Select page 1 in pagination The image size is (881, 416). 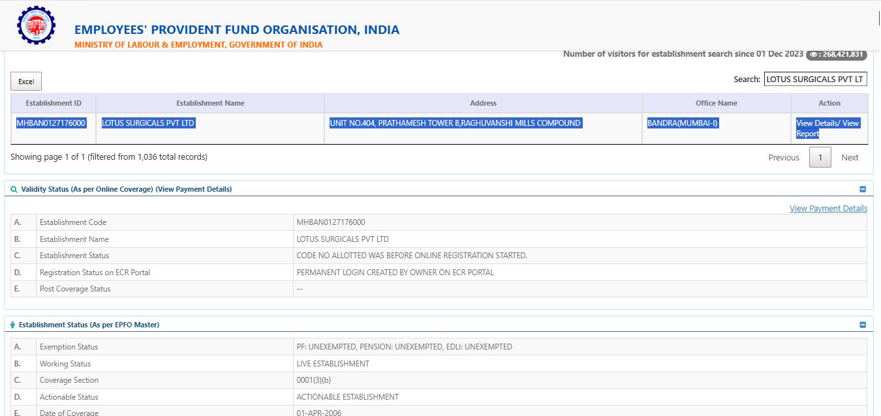coord(820,157)
